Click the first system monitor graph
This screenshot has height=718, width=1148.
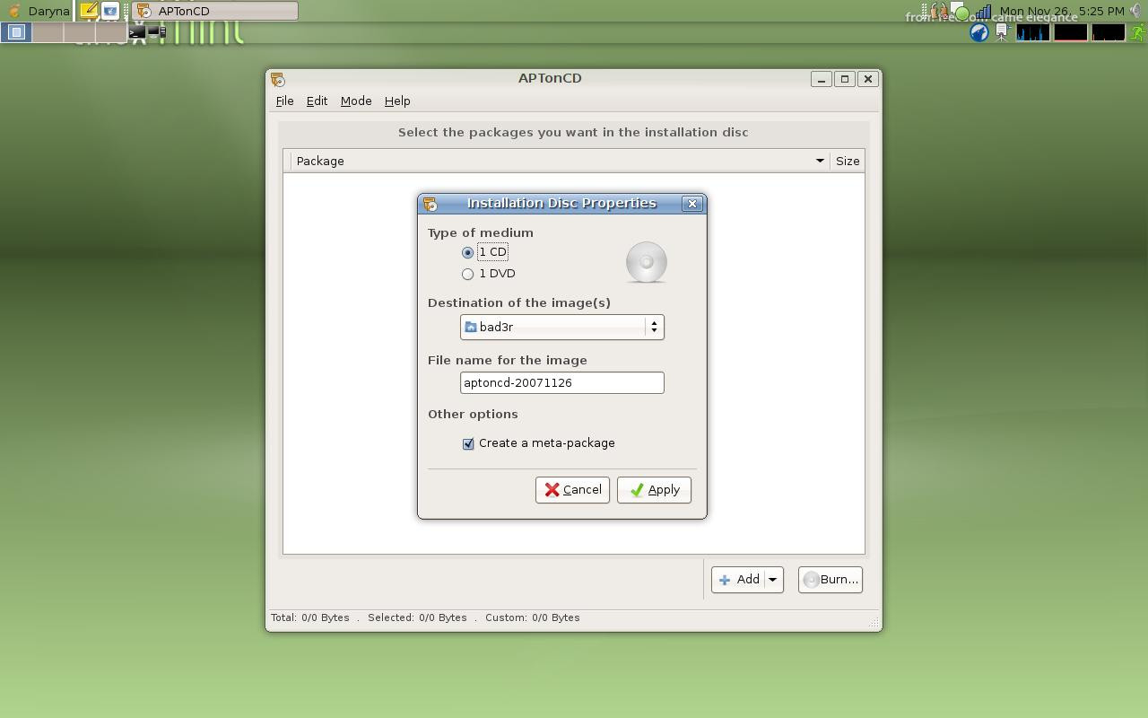point(1033,32)
